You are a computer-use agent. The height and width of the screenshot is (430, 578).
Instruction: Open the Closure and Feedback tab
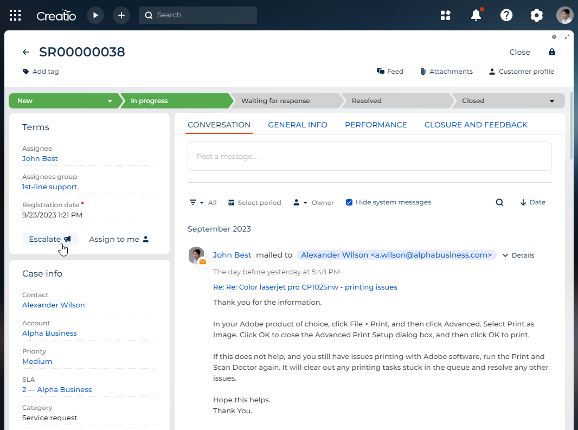(x=476, y=125)
